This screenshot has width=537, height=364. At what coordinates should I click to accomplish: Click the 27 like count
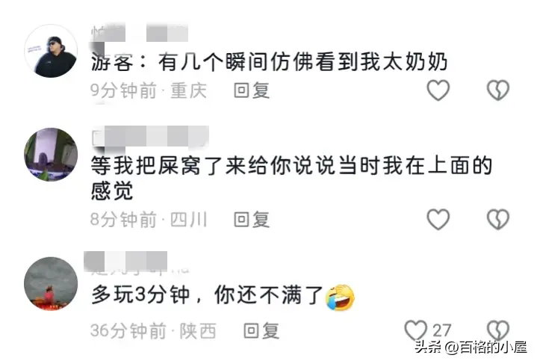pos(441,331)
